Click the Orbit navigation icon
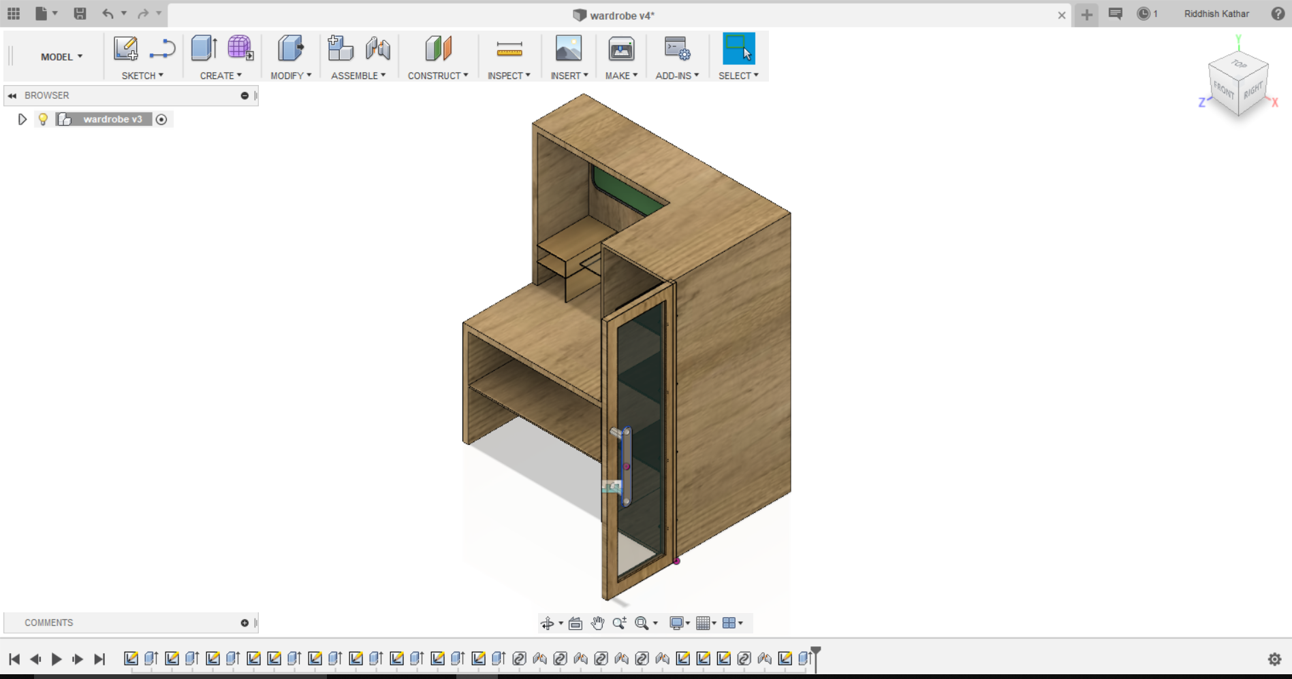 coord(548,623)
